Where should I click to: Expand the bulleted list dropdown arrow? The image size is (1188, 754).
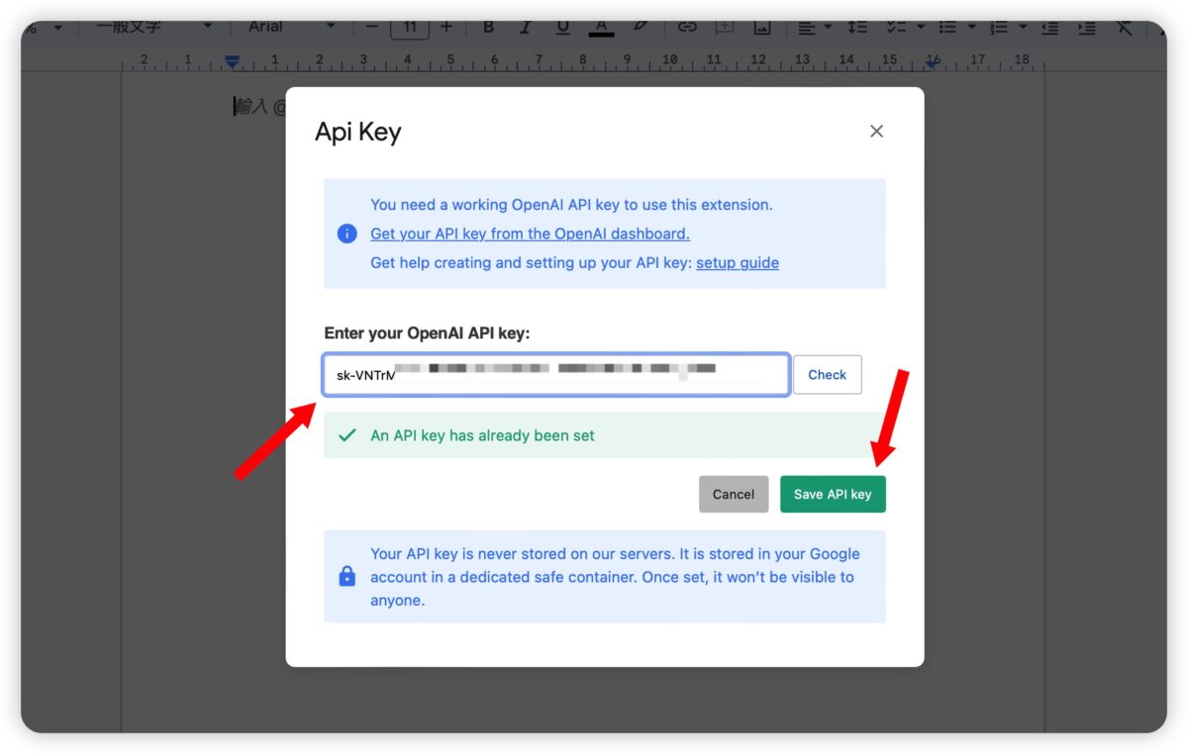click(x=971, y=27)
